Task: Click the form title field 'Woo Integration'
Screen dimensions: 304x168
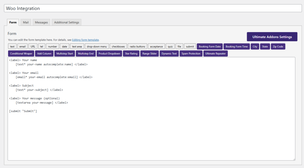Action: click(x=153, y=8)
